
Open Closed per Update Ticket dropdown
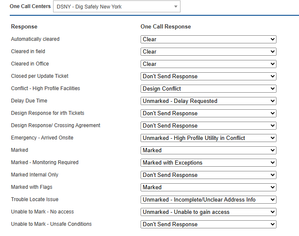click(x=209, y=77)
